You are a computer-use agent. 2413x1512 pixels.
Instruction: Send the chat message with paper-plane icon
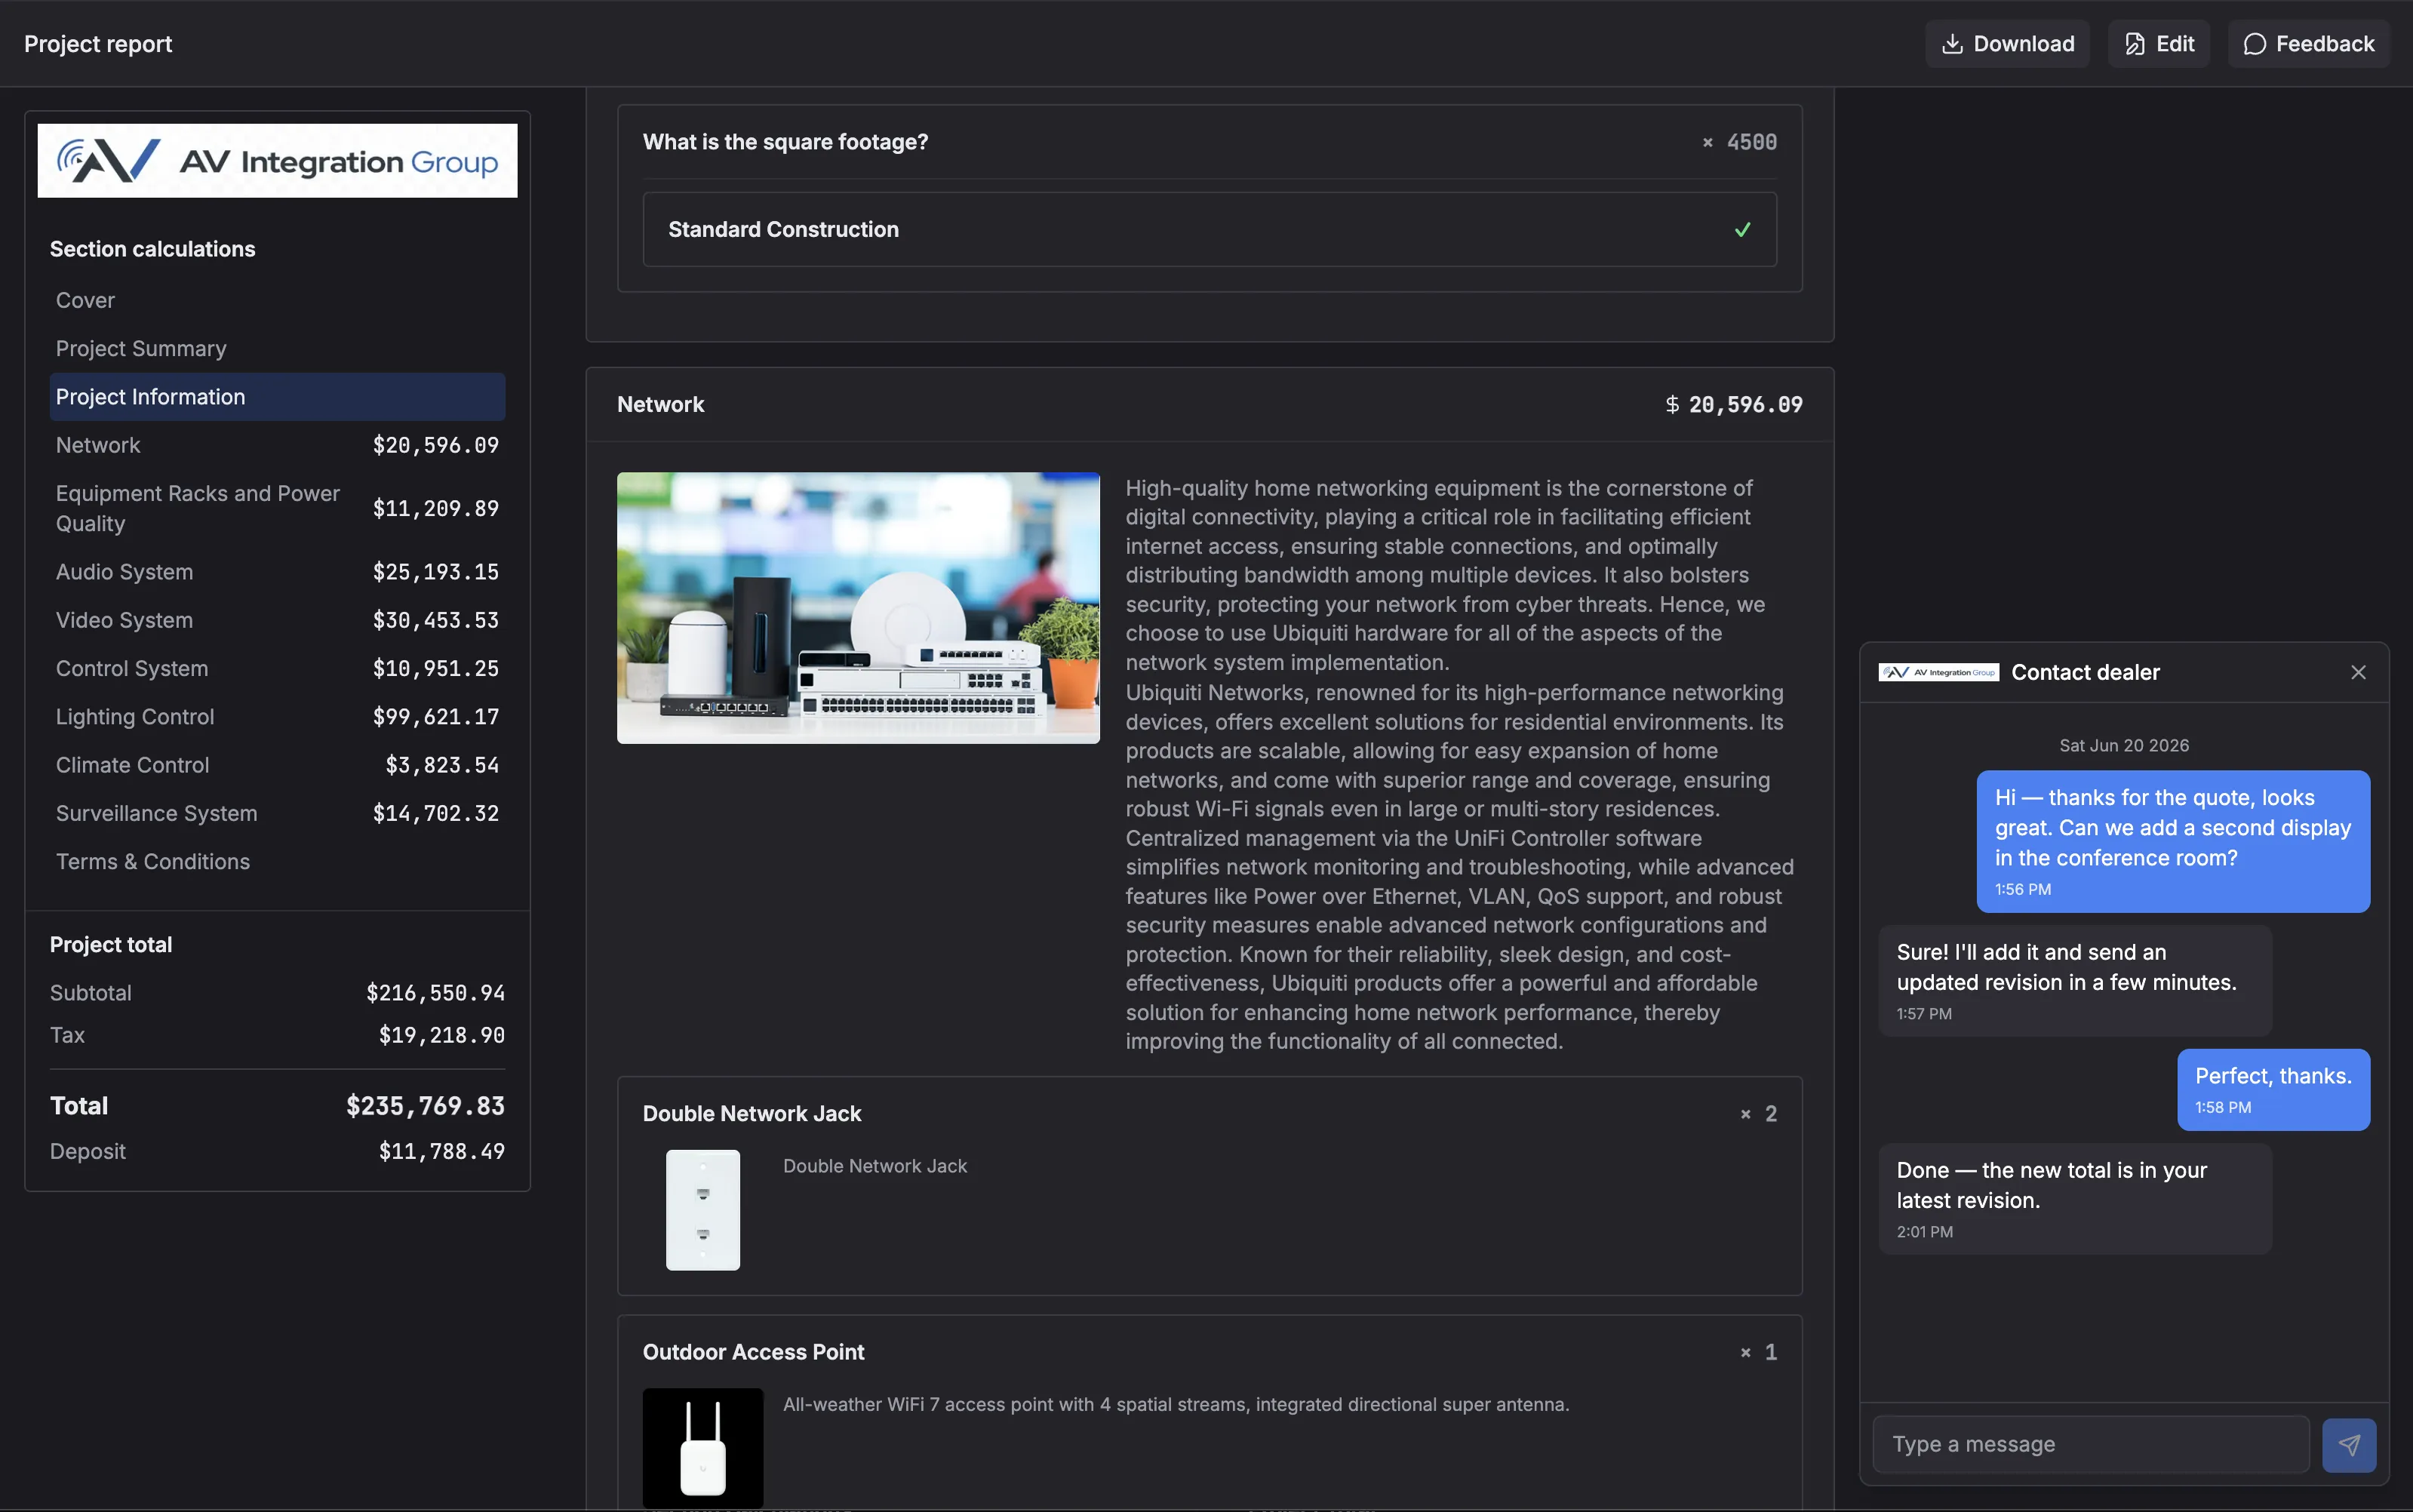coord(2348,1444)
